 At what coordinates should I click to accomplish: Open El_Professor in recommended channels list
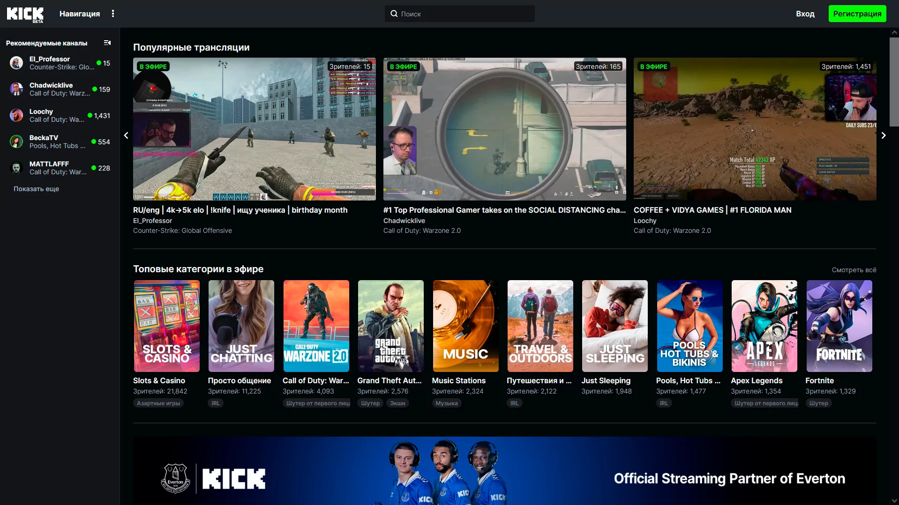point(60,63)
